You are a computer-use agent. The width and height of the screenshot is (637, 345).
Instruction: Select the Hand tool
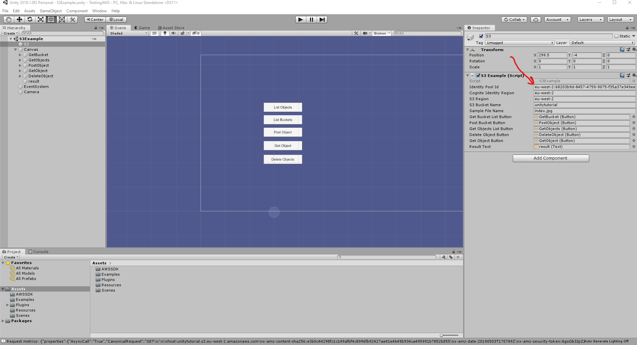point(8,20)
